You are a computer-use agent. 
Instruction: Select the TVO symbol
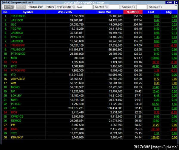14,62
